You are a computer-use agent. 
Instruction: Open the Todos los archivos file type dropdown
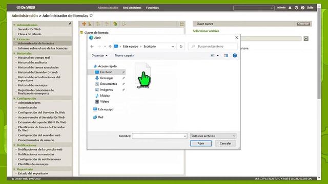click(x=213, y=136)
